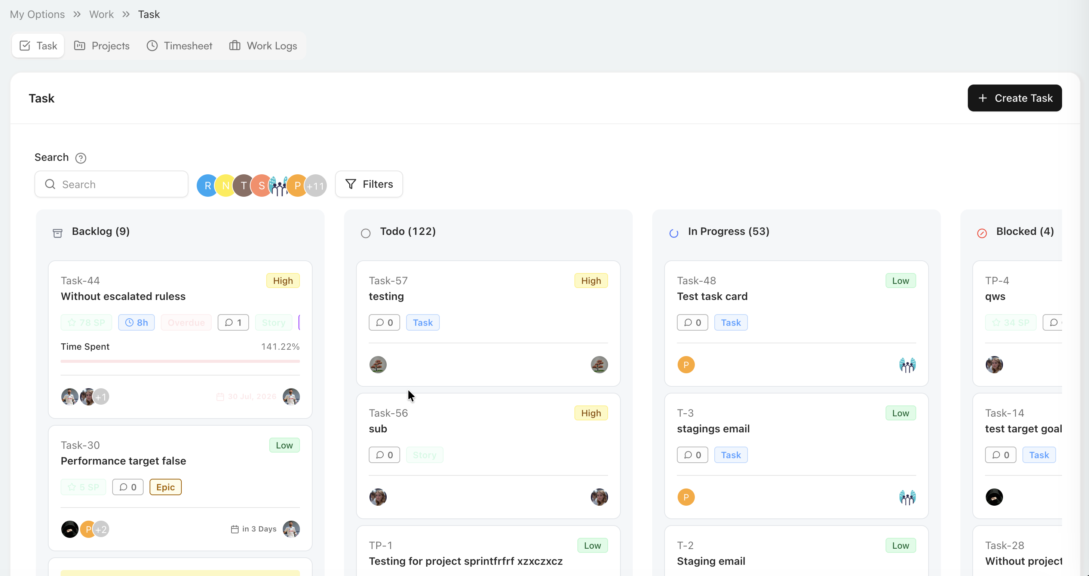Click the 8h time estimate on Task-44
This screenshot has height=576, width=1089.
[x=136, y=322]
